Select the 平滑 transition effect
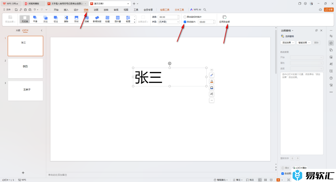Image resolution: width=336 pixels, height=182 pixels. [35, 19]
